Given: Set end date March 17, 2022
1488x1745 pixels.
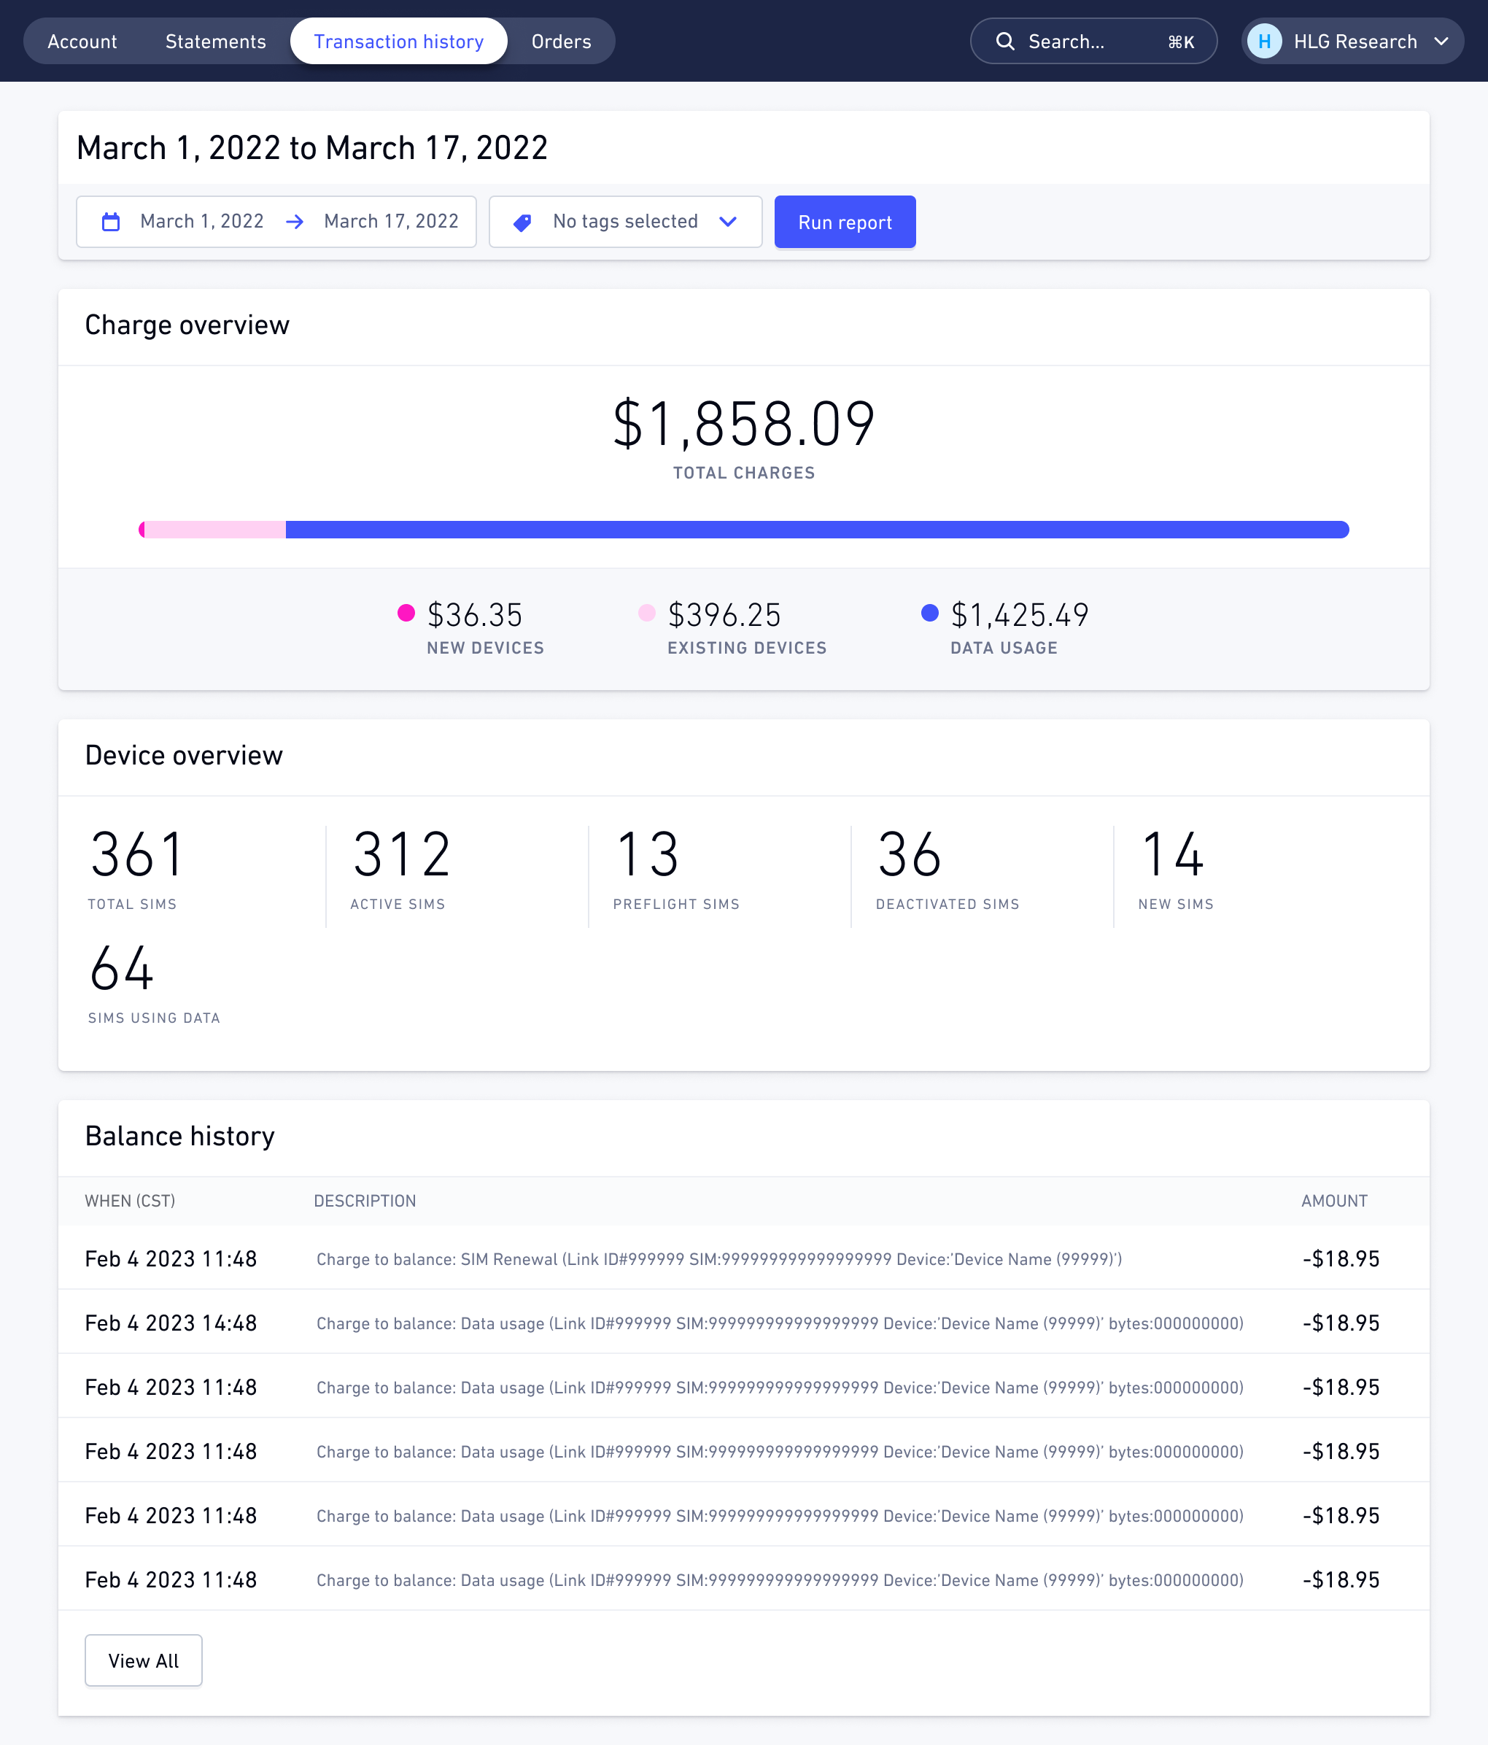Looking at the screenshot, I should pyautogui.click(x=391, y=222).
